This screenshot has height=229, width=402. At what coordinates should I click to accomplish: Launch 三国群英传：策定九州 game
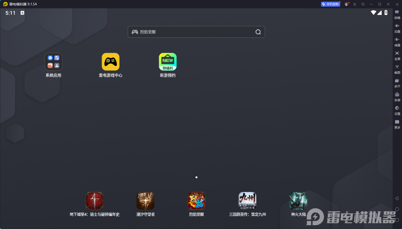coord(247,200)
